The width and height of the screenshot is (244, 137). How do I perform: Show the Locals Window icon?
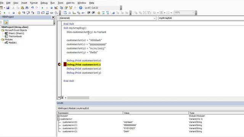[x=38, y=13]
